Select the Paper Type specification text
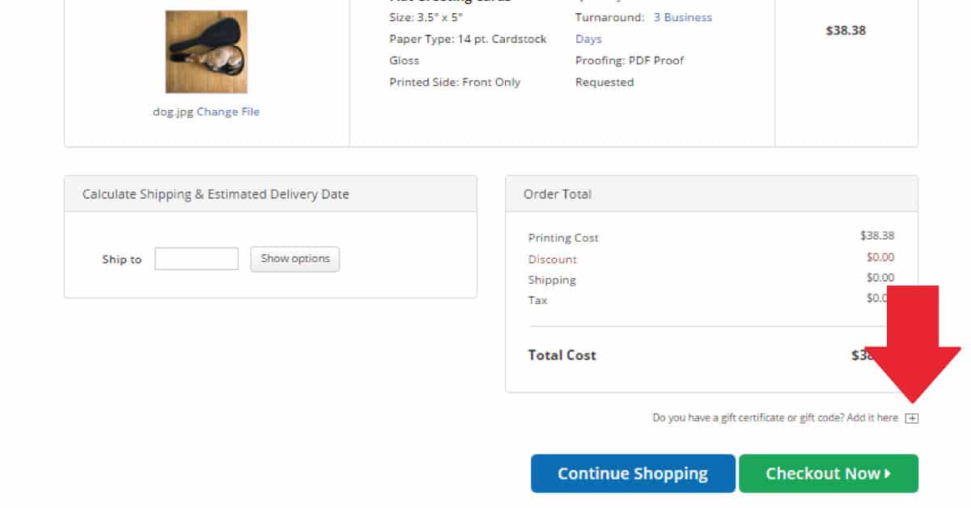 466,39
